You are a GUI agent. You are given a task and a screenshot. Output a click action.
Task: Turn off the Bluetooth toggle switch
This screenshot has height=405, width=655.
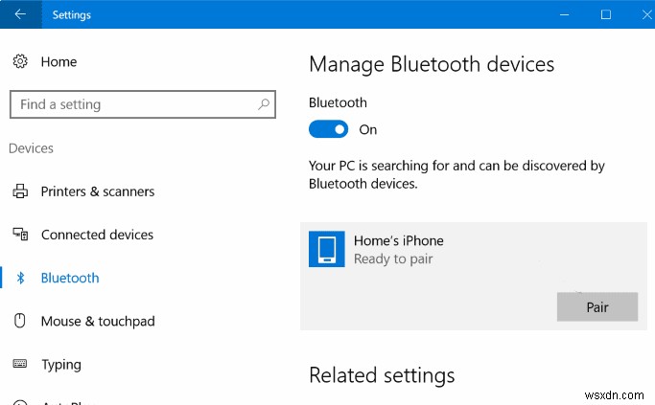point(328,129)
